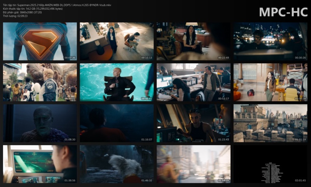Click the file size text '14.2 GB'
Image resolution: width=311 pixels, height=187 pixels.
tap(30, 9)
